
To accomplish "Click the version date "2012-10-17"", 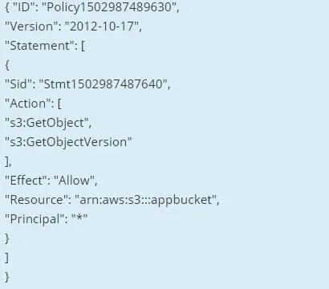I will [x=104, y=26].
